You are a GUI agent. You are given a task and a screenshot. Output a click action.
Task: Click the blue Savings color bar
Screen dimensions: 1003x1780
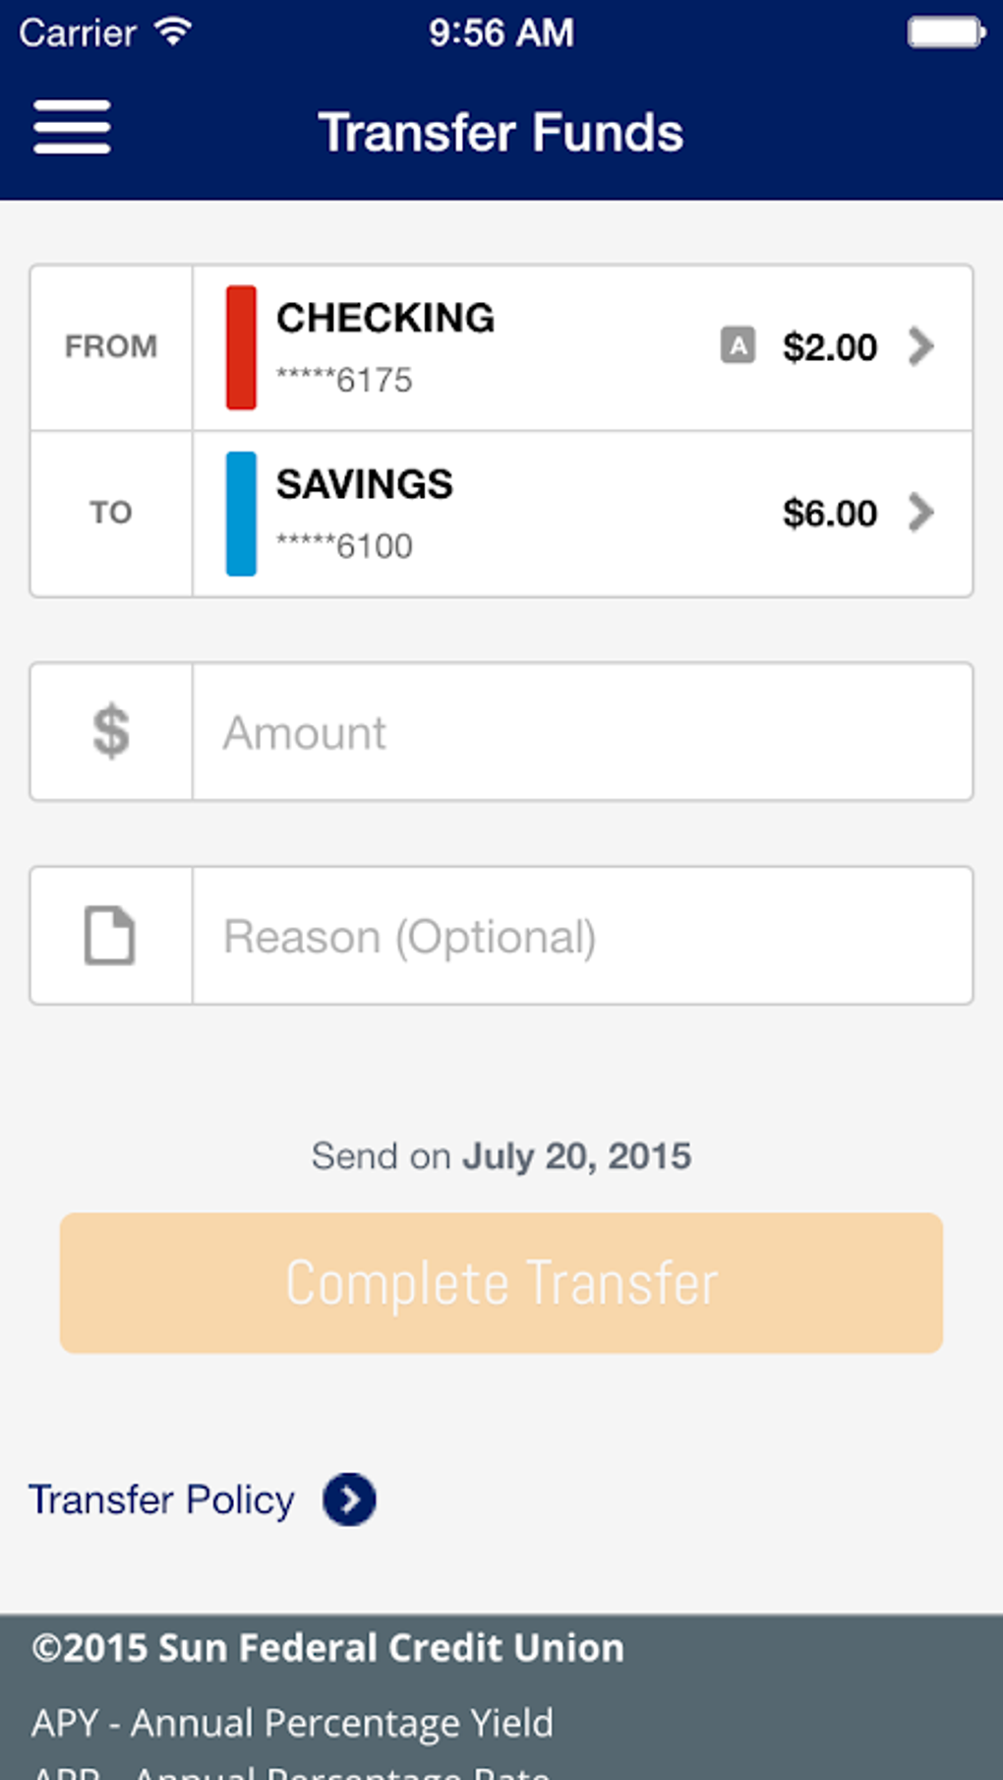(241, 514)
